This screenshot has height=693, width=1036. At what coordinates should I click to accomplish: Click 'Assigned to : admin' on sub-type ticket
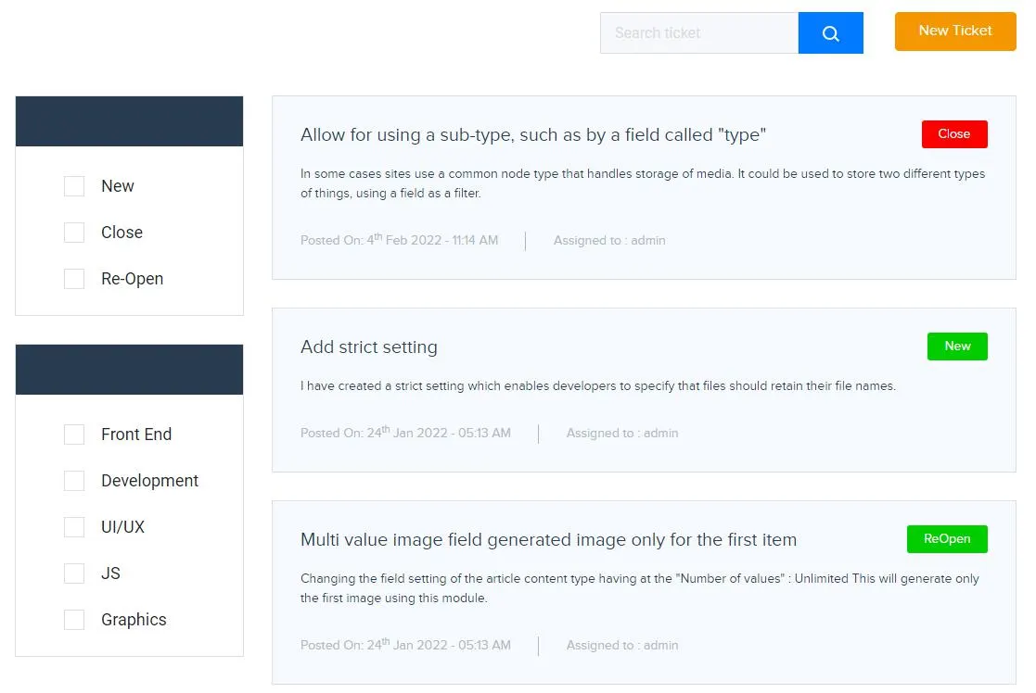click(x=609, y=240)
